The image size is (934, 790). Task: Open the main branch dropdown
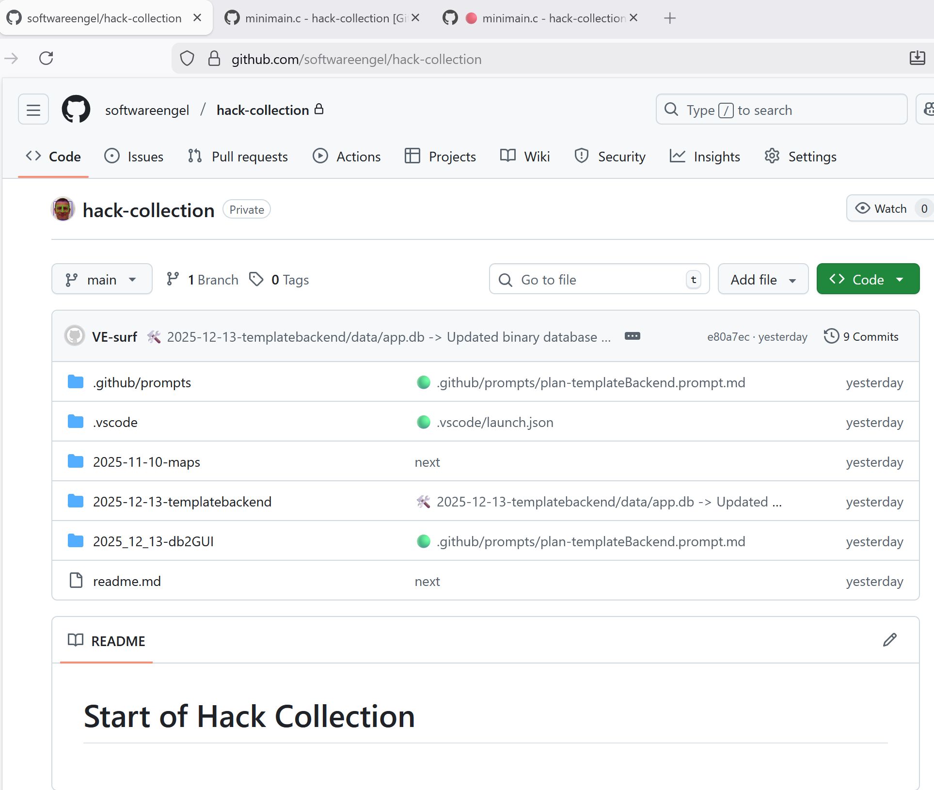pos(102,280)
